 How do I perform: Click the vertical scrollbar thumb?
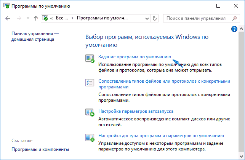(241, 91)
